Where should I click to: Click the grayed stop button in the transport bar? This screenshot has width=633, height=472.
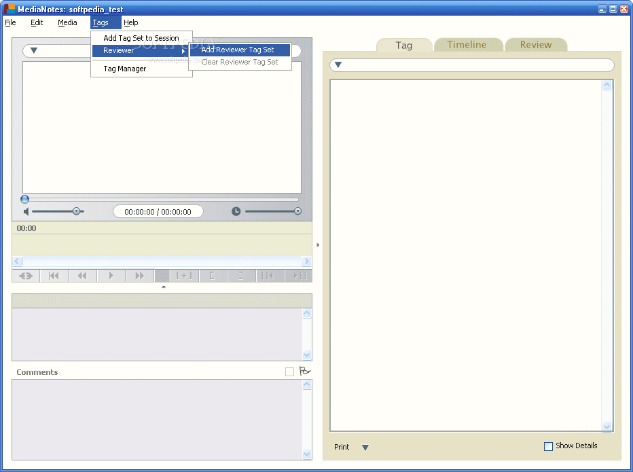(x=162, y=276)
